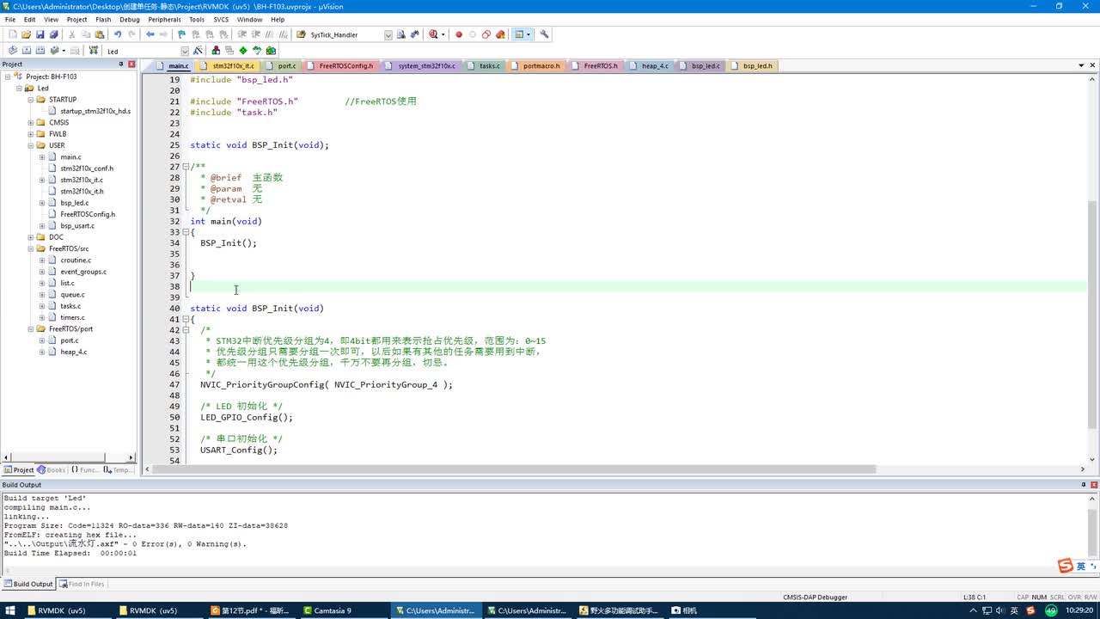This screenshot has height=619, width=1100.
Task: Select bsp_usart.c in project tree
Action: click(77, 226)
